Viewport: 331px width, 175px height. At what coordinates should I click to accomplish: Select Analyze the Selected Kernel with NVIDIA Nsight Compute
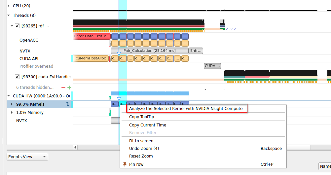186,108
